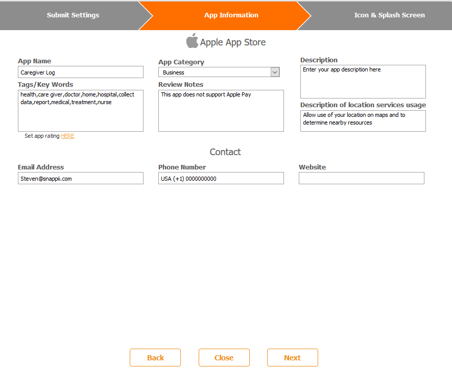
Task: Edit the location services usage description box
Action: pos(363,121)
